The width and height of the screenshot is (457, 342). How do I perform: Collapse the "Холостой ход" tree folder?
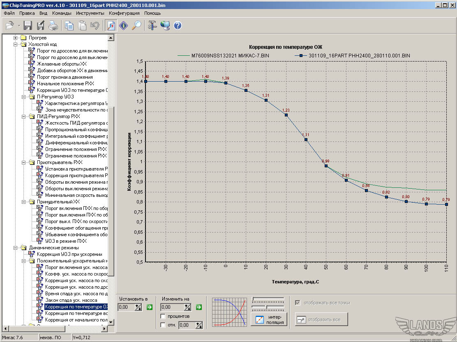[x=16, y=44]
